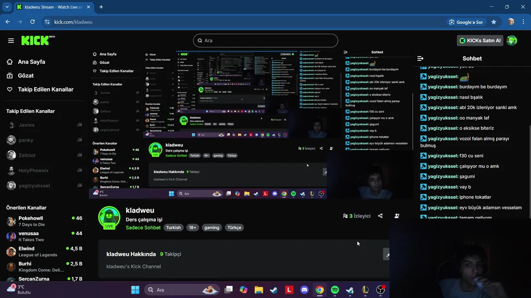Click the taskbar Ara search box
The height and width of the screenshot is (298, 531).
click(183, 290)
